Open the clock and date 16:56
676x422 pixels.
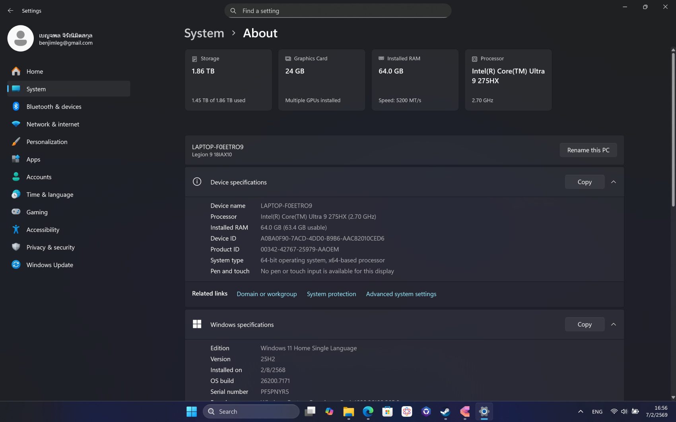tap(657, 412)
